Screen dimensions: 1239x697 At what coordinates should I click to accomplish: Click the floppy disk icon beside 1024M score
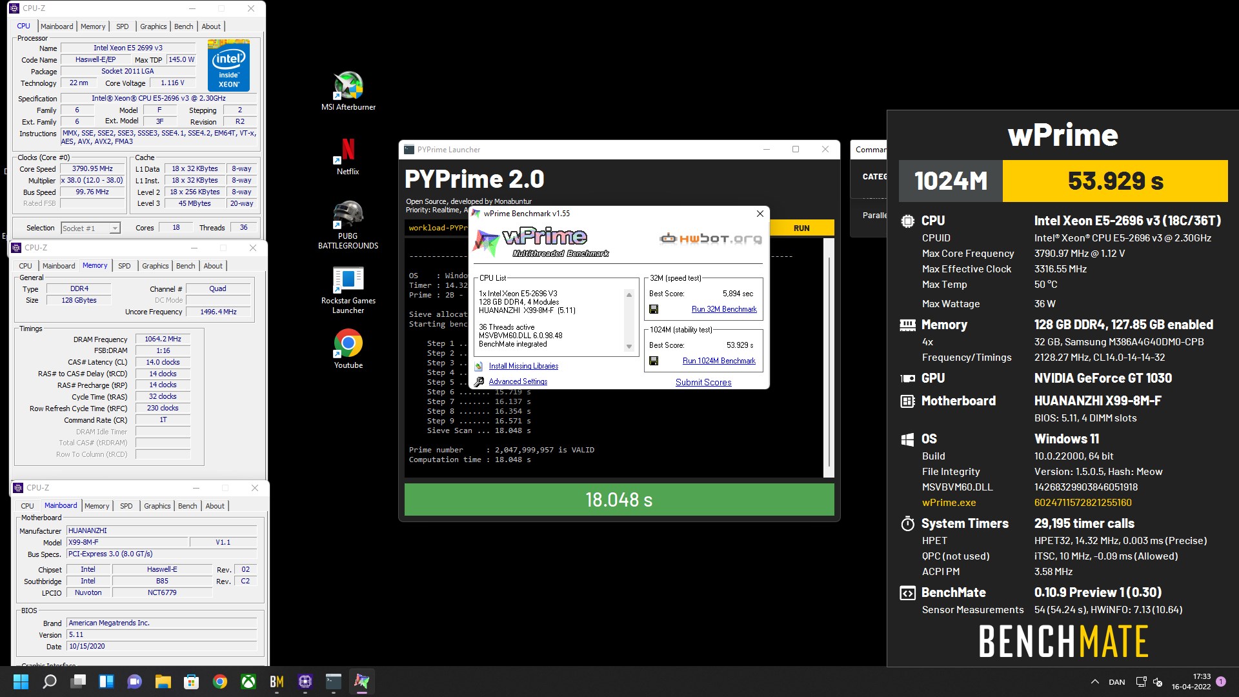(x=654, y=361)
